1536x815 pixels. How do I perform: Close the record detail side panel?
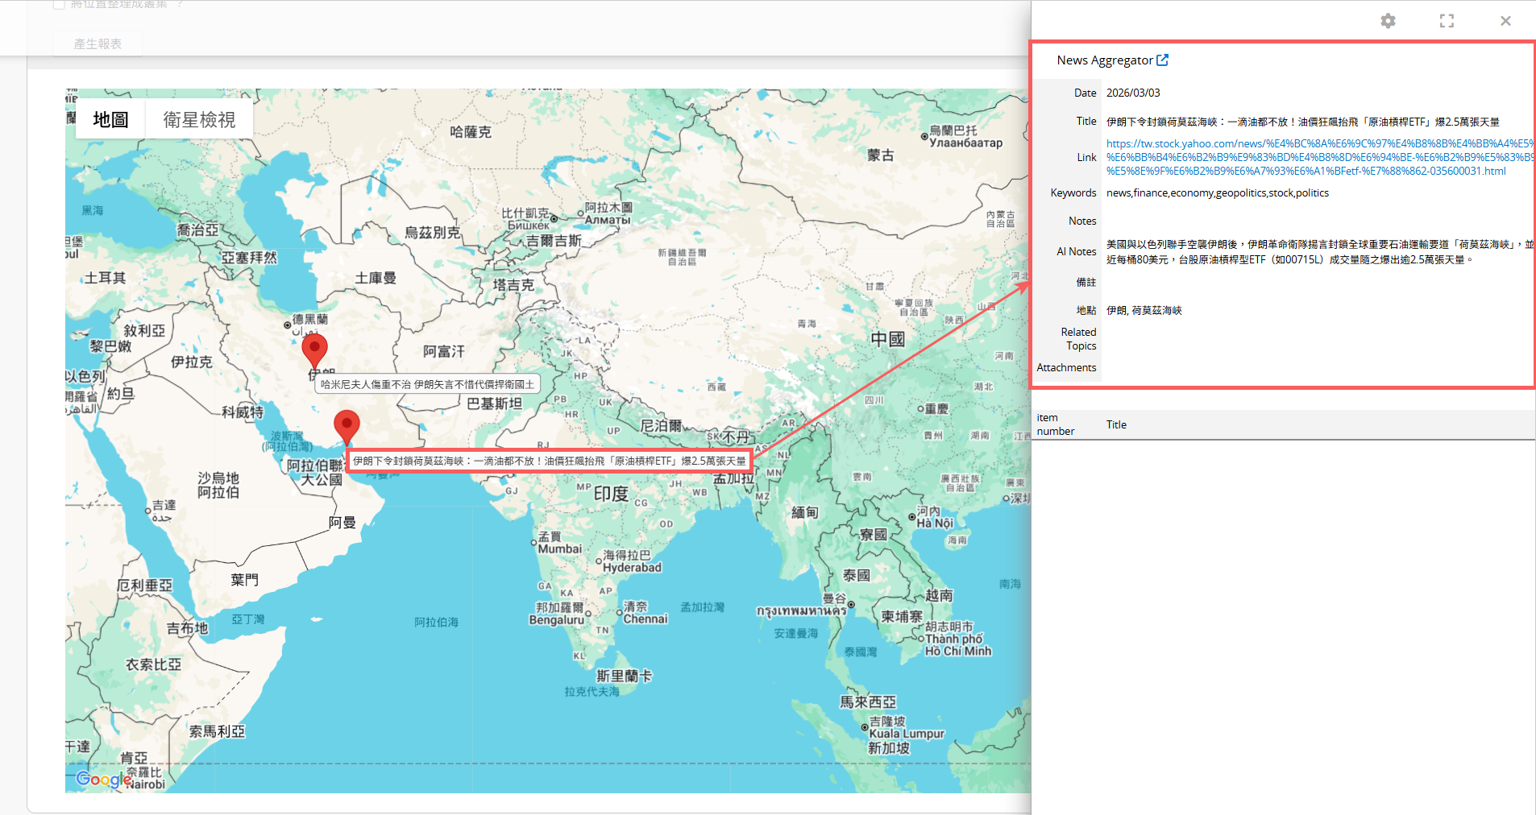[1505, 21]
